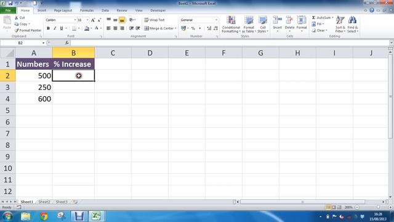Screen dimensions: 394x222
Task: Decrease cell indent
Action: pyautogui.click(x=131, y=28)
